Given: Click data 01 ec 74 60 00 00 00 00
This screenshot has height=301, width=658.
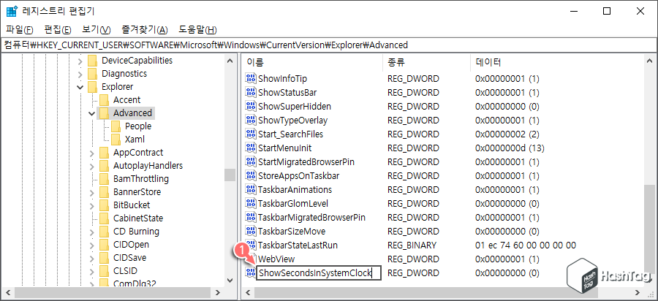Looking at the screenshot, I should click(526, 245).
